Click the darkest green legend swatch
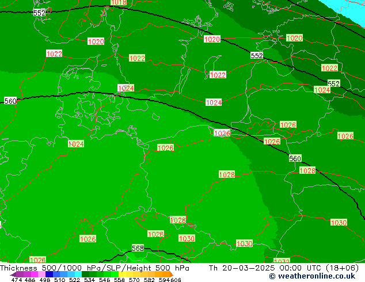This screenshot has height=282, width=365. [x=85, y=275]
